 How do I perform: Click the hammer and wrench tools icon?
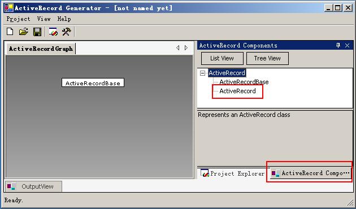pyautogui.click(x=67, y=32)
